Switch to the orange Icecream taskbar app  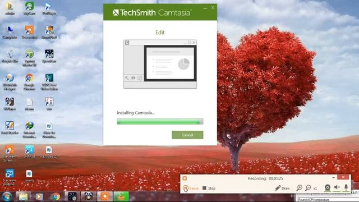pos(105,196)
